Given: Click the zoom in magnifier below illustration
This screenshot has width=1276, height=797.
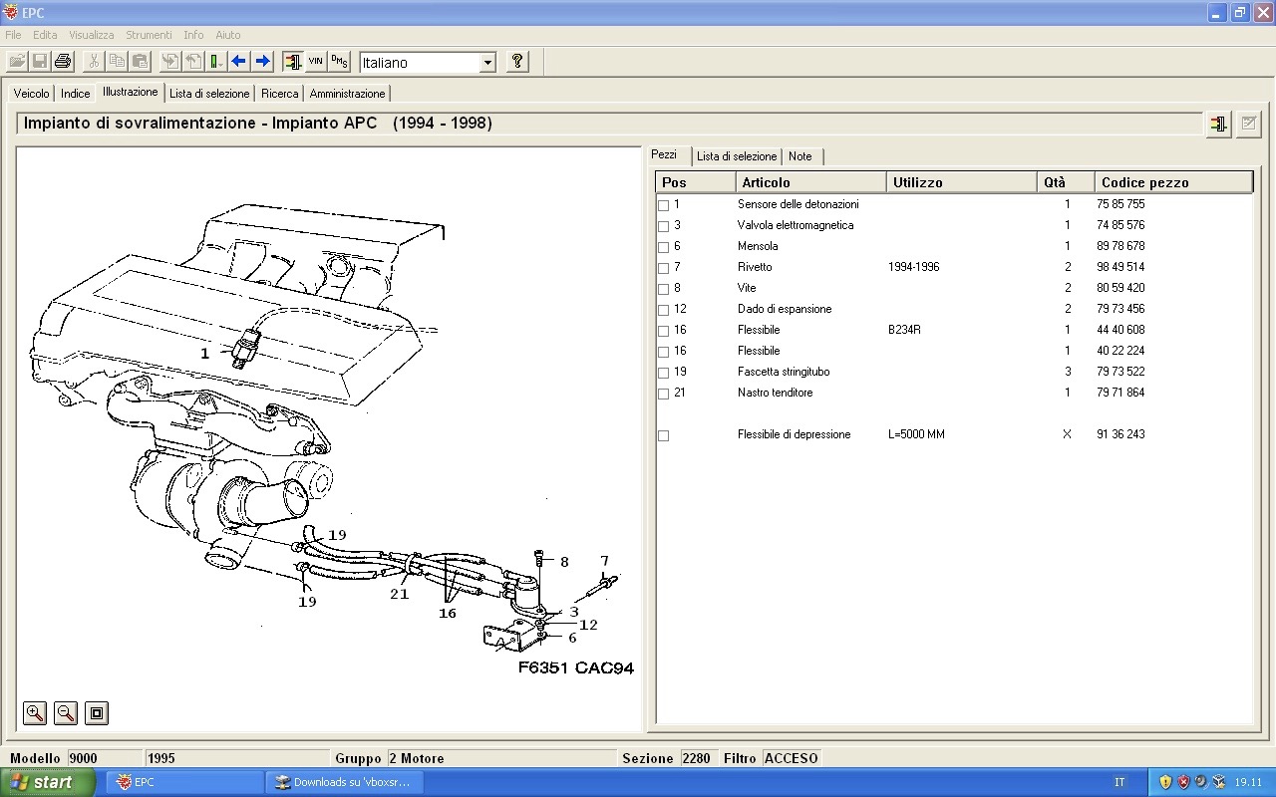Looking at the screenshot, I should click(x=35, y=712).
